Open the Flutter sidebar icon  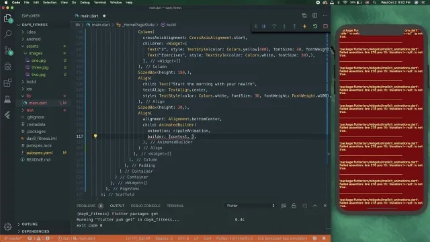(7, 115)
